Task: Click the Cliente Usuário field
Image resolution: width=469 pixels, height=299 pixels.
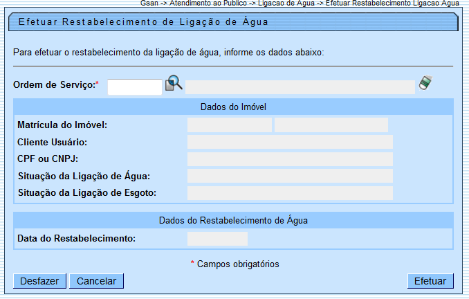Action: 290,142
